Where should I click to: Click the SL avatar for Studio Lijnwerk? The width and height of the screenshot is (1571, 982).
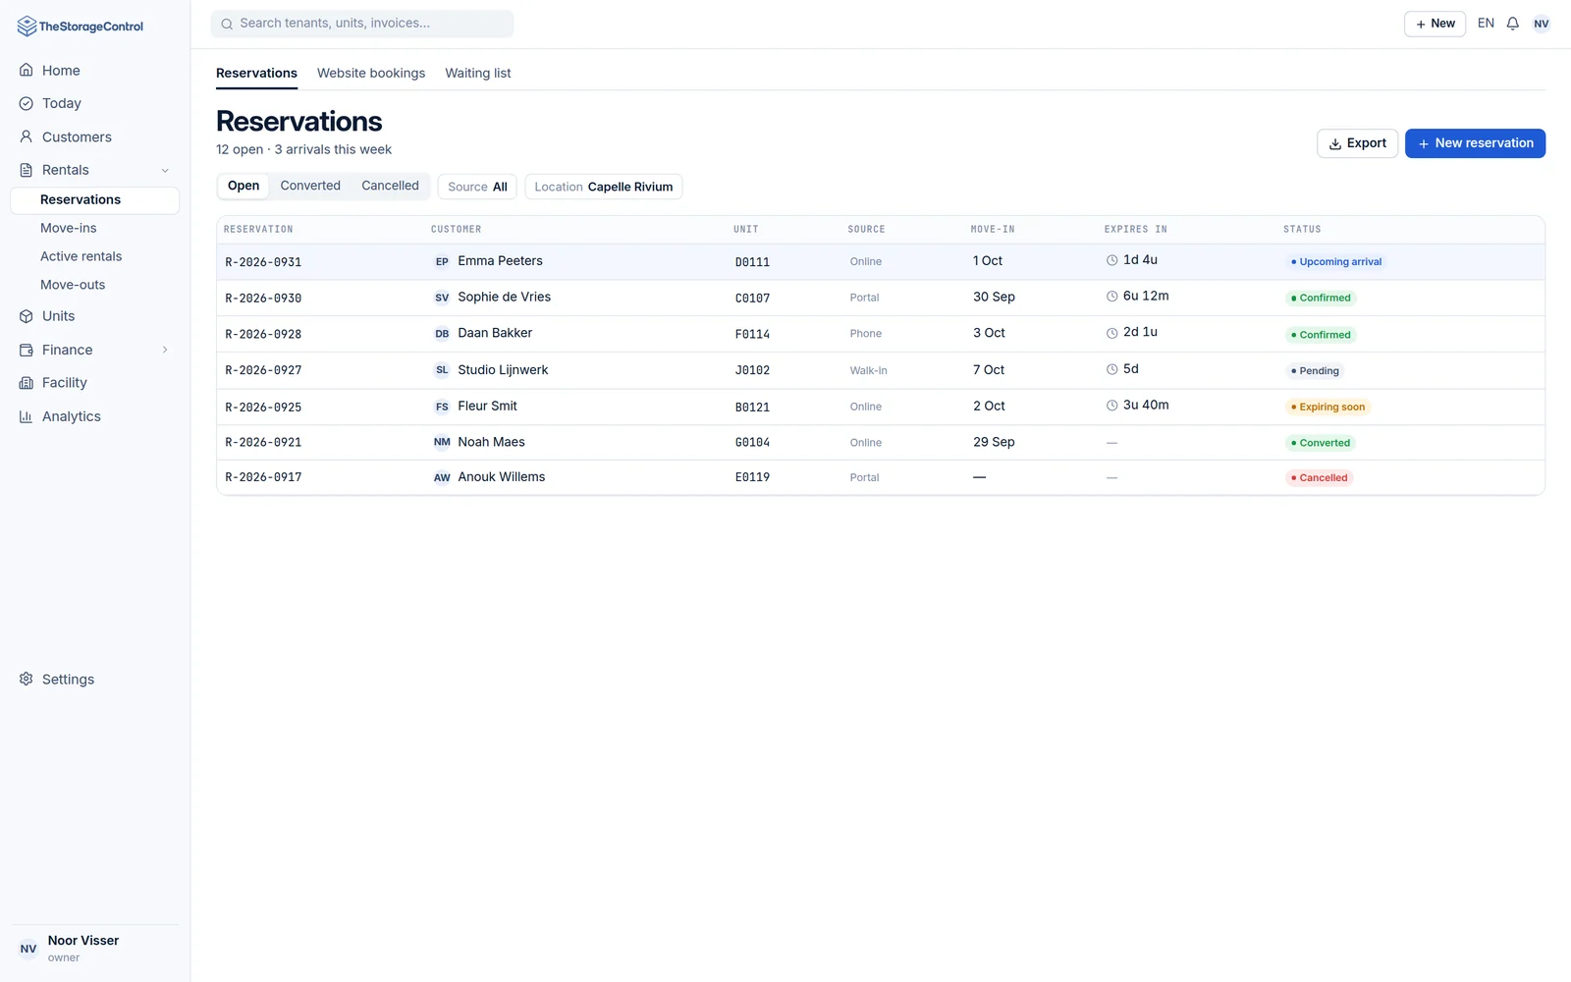(442, 370)
